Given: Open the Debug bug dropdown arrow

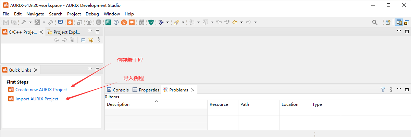Looking at the screenshot, I should pyautogui.click(x=167, y=22).
